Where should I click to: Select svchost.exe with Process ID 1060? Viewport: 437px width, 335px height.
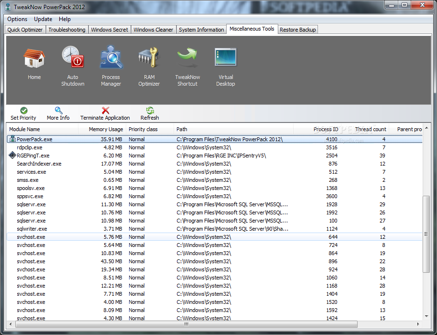tap(215, 277)
